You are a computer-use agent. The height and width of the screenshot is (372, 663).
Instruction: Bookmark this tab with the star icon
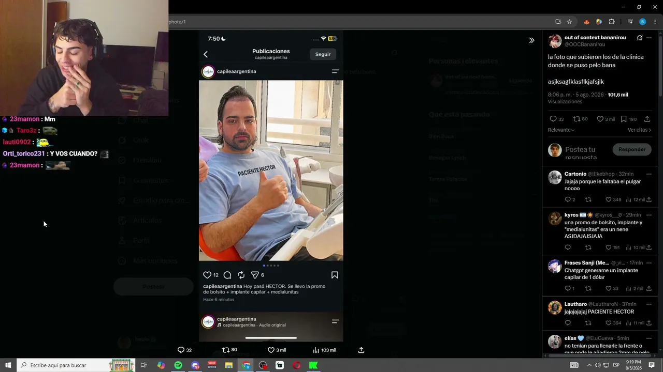click(569, 22)
